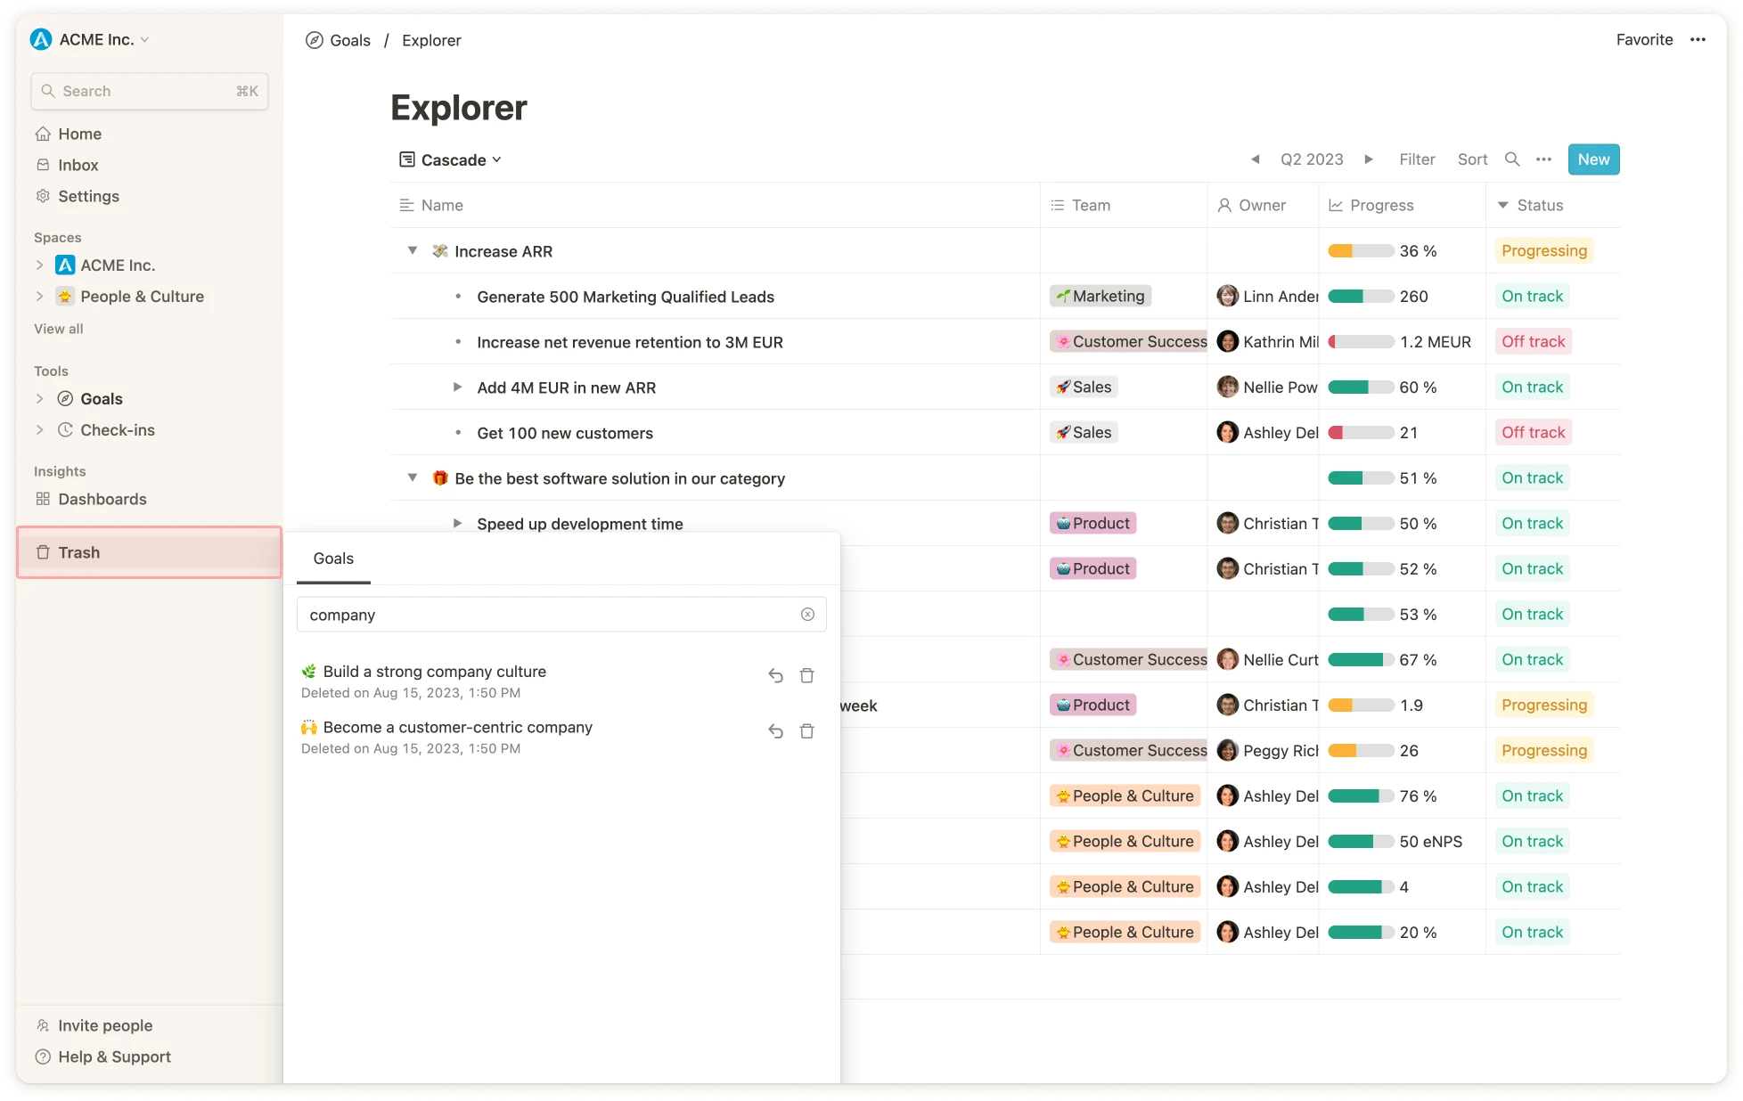Select the Goals tab in trash panel

[x=333, y=559]
